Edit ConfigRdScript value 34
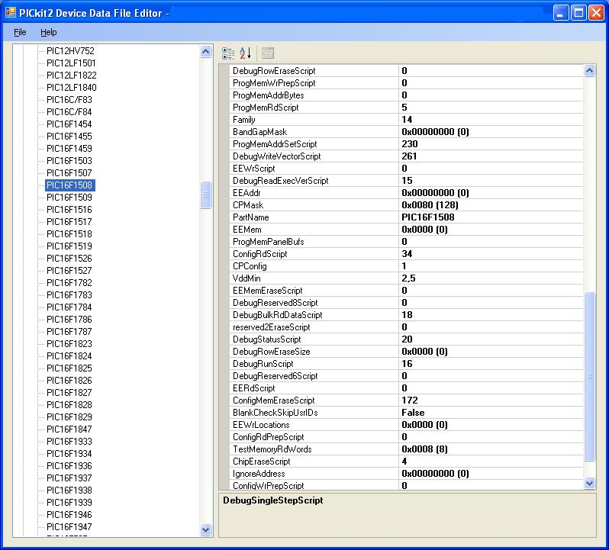 [491, 254]
